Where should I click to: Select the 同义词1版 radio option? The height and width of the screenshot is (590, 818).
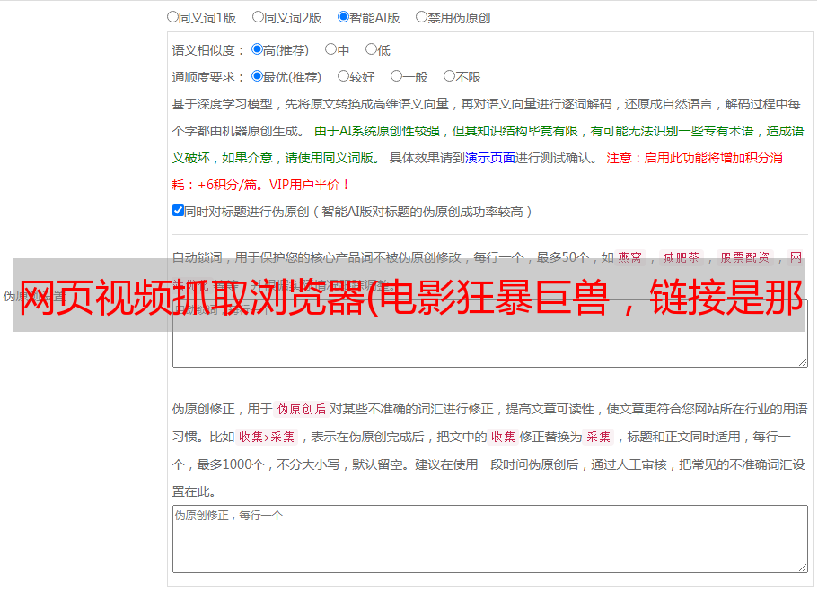click(172, 17)
